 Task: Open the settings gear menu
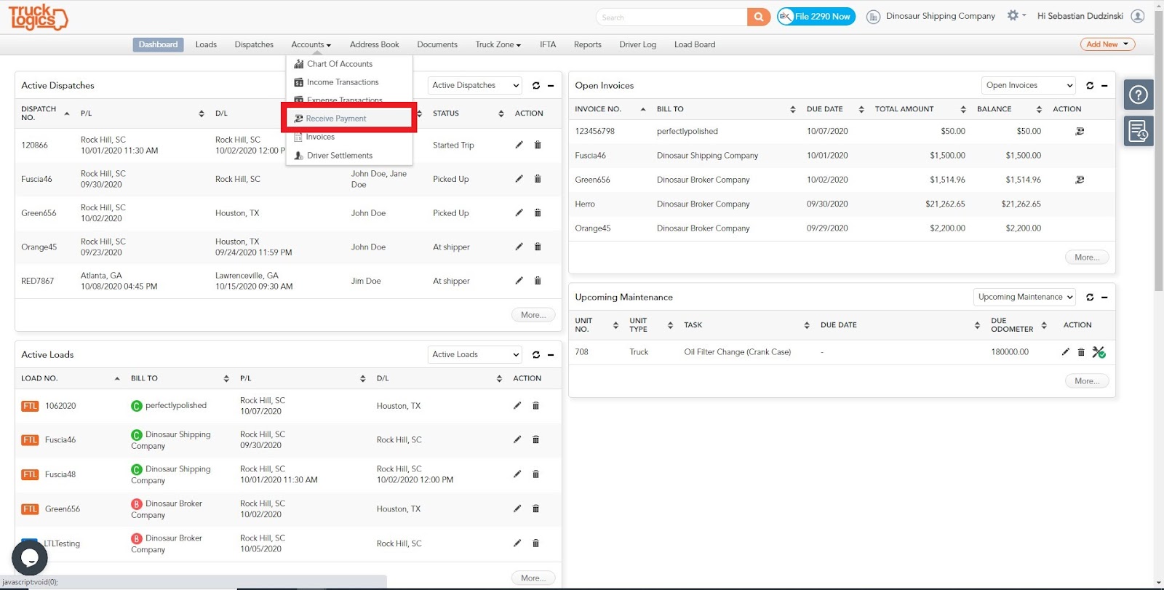tap(1016, 15)
